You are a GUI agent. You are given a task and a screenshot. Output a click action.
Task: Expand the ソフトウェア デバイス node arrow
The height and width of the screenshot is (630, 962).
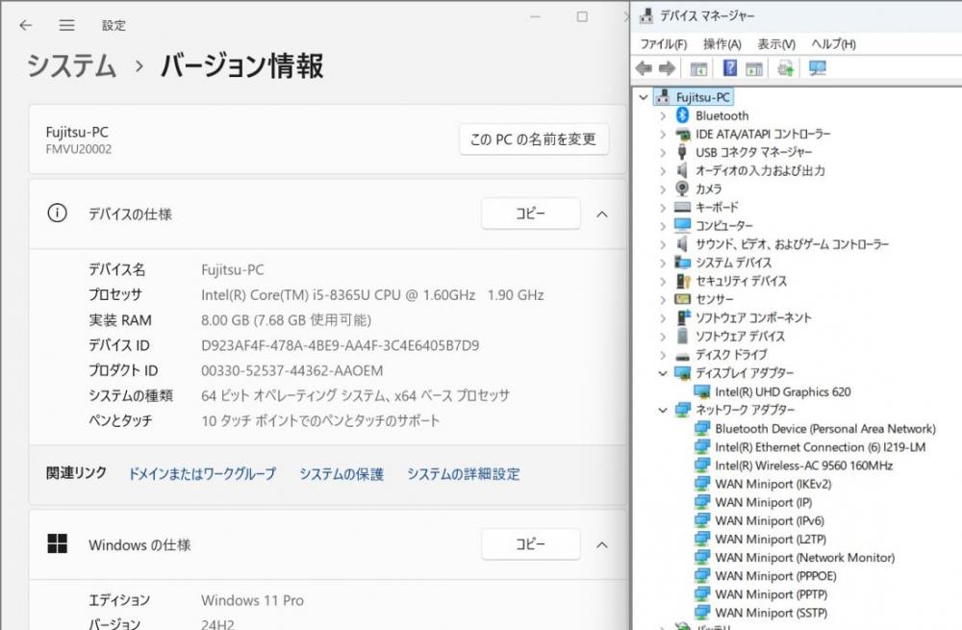pyautogui.click(x=663, y=337)
